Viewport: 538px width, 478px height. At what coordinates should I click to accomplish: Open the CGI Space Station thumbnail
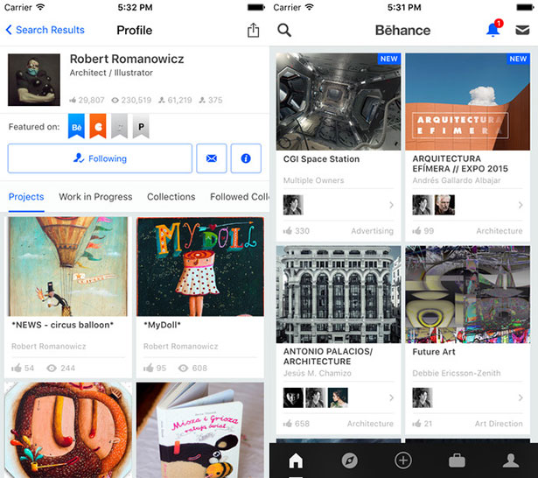pyautogui.click(x=339, y=102)
